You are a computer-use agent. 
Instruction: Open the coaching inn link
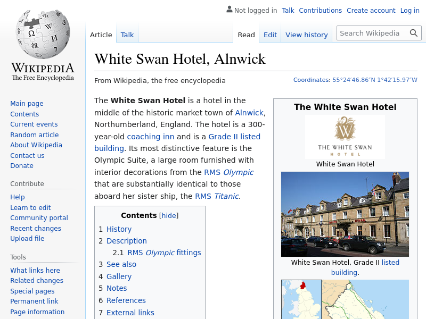(151, 137)
